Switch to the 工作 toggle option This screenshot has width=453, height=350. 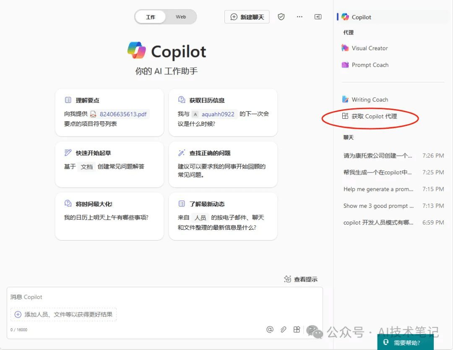151,17
